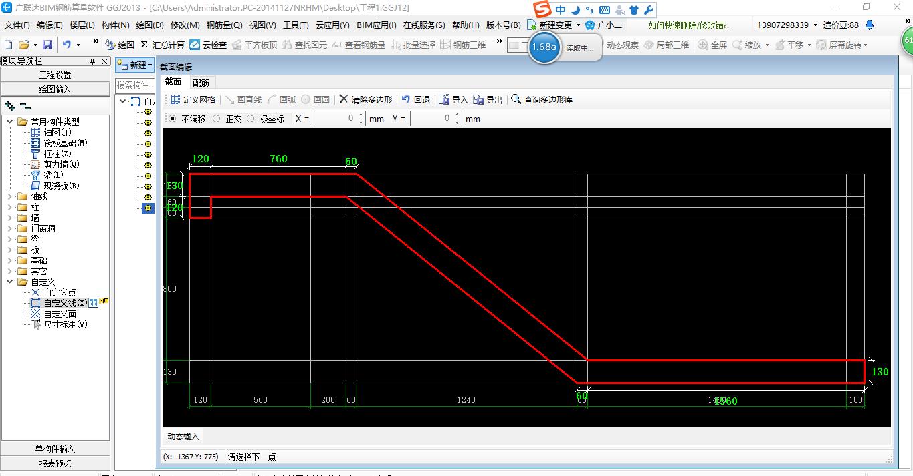Open 文件(F) menu
913x476 pixels.
click(17, 25)
